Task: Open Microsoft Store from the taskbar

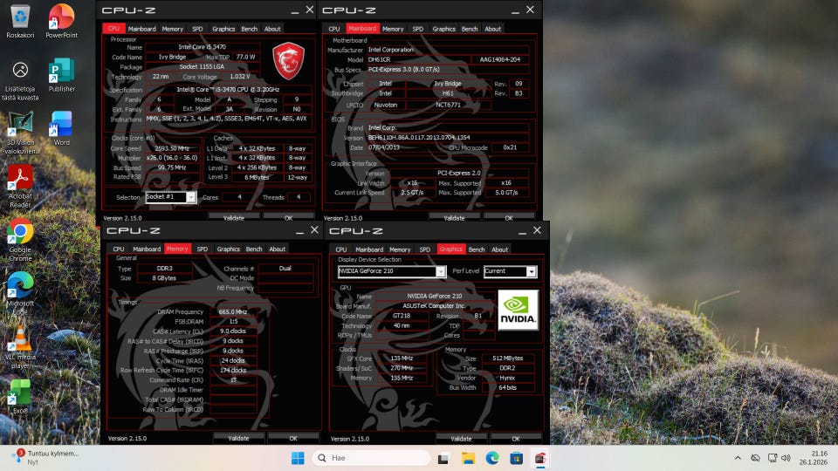Action: [516, 458]
